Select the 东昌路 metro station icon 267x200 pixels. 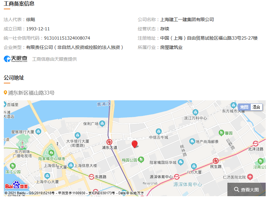[x=91, y=177]
